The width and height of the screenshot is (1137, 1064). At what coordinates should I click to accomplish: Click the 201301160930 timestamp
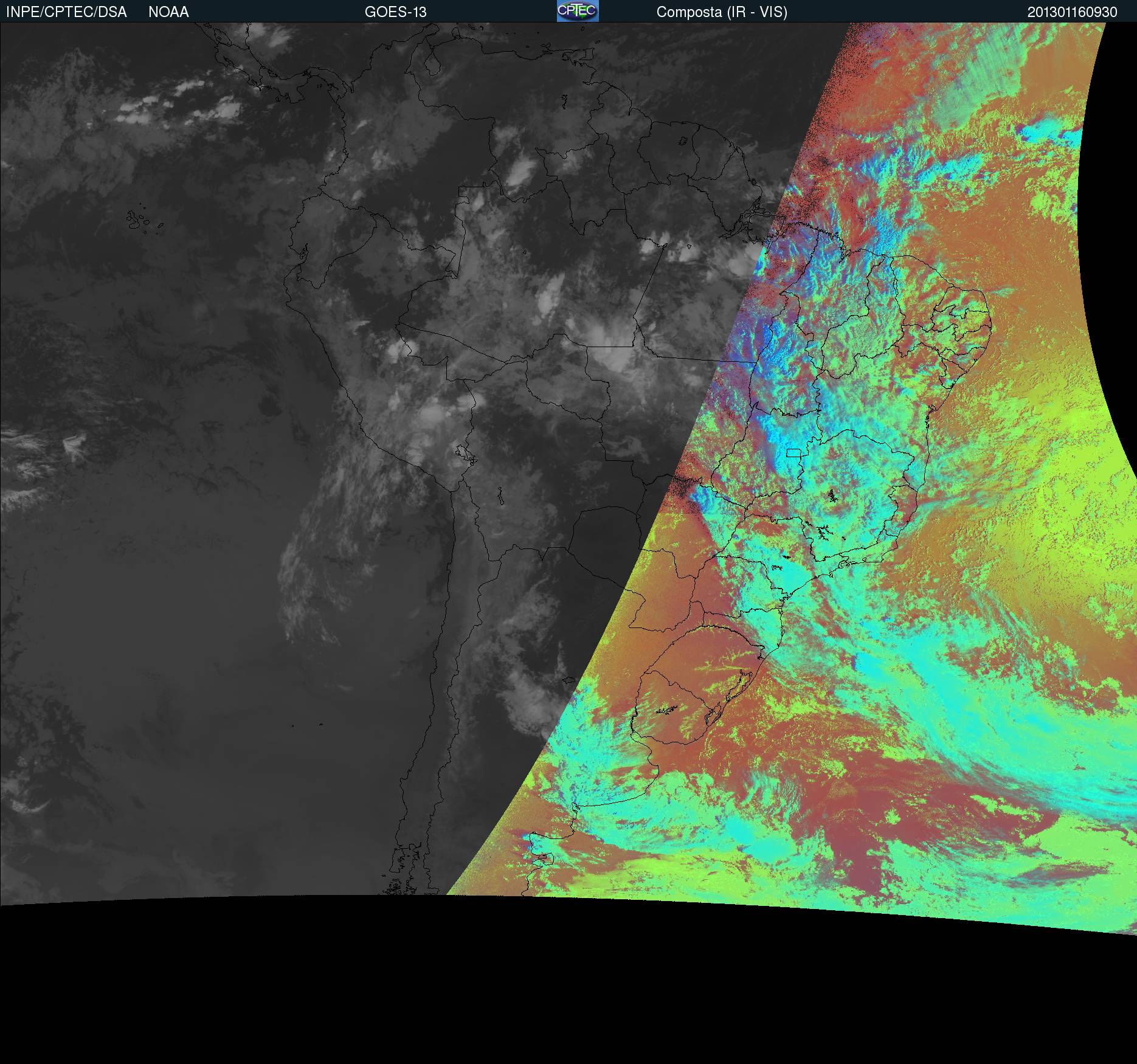pos(1073,12)
